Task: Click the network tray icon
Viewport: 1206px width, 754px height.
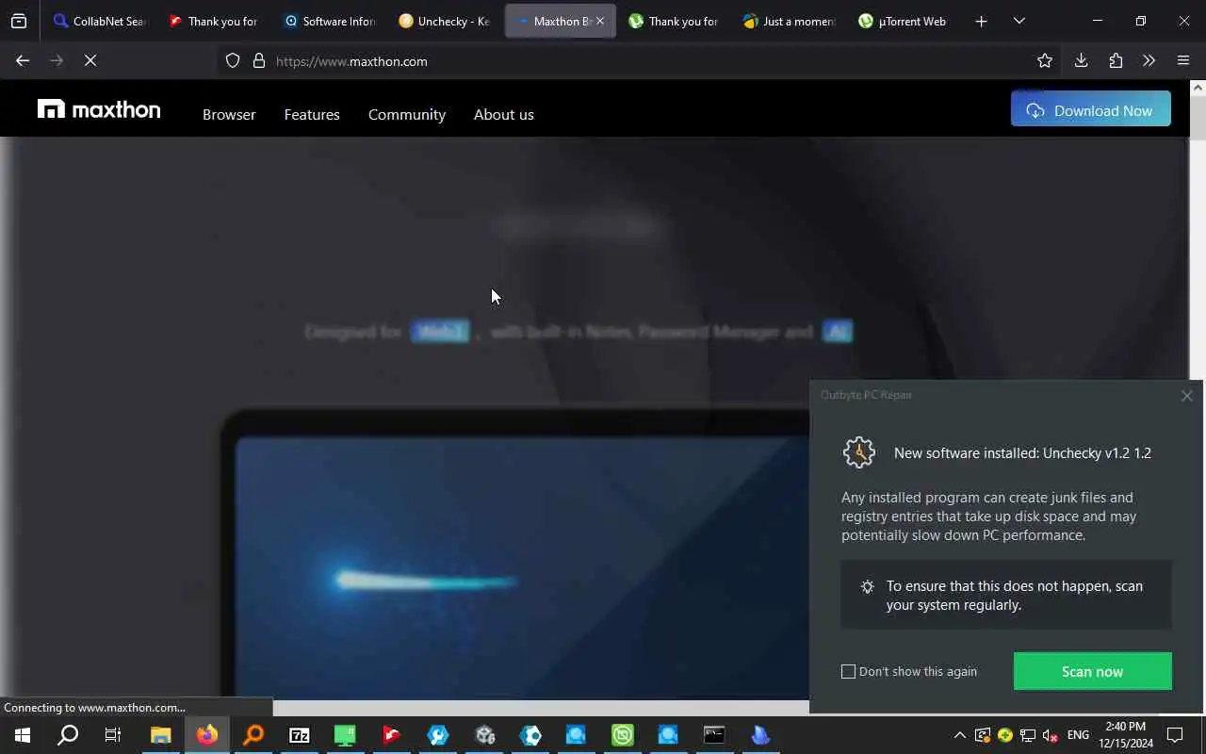Action: (x=1028, y=735)
